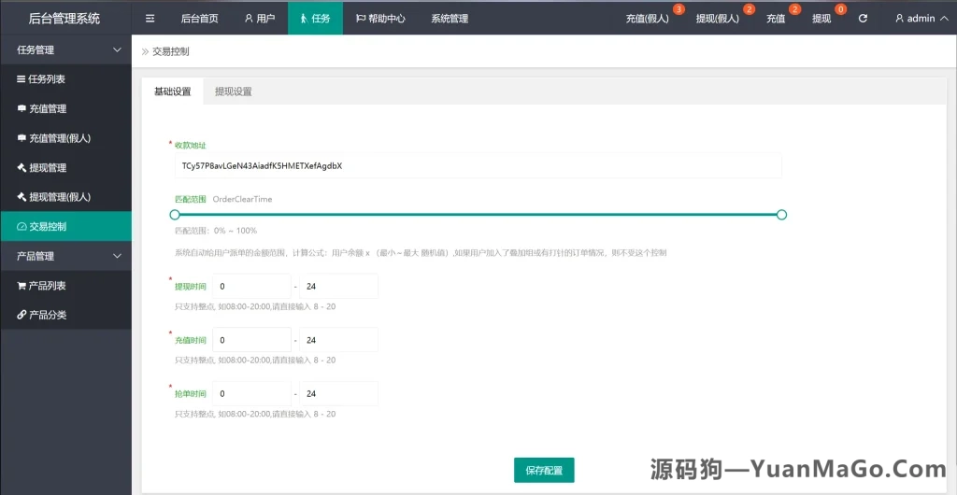
Task: Click the OrderClearTime label
Action: [x=242, y=199]
